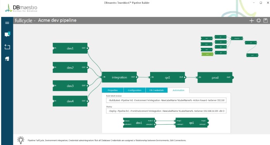Open the messages chat icon in sidebar

[x=7, y=34]
